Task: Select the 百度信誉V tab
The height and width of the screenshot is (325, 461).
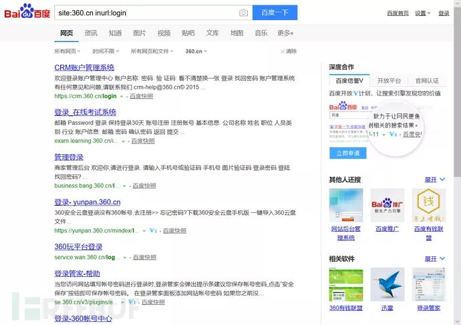Action: (349, 81)
